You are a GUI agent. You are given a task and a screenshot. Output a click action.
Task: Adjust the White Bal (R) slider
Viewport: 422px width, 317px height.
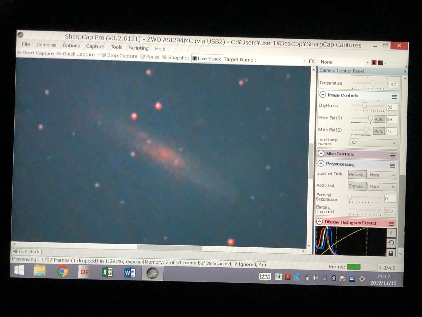361,118
